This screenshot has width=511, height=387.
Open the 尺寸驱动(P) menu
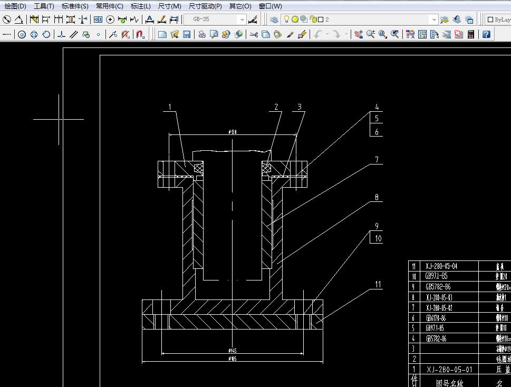pyautogui.click(x=205, y=6)
